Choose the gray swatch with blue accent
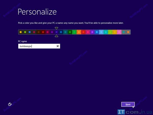This screenshot has width=153, height=115. pyautogui.click(x=30, y=32)
